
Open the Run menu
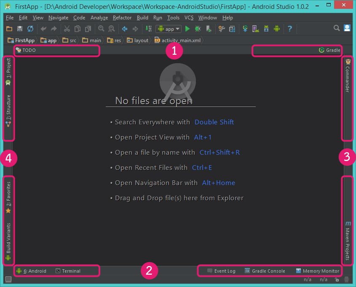coord(158,18)
